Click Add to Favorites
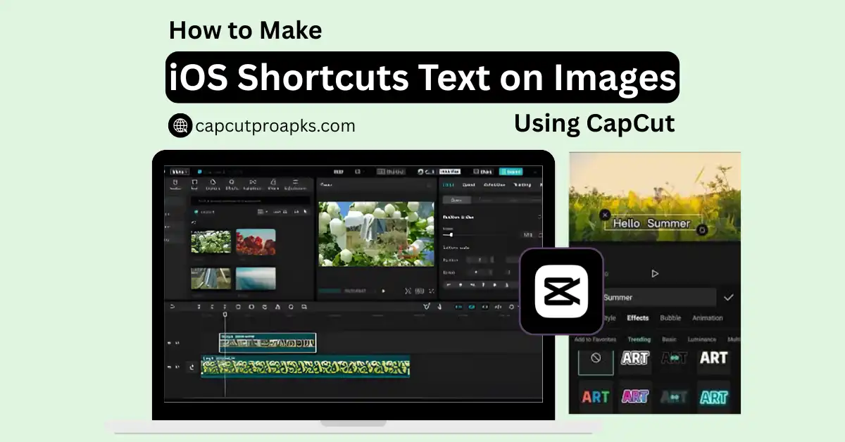 [x=595, y=339]
